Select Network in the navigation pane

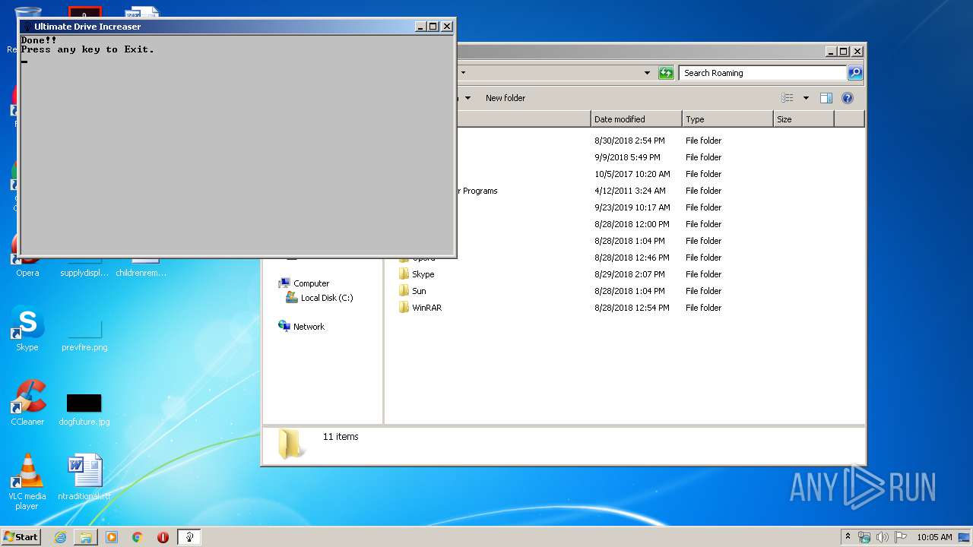point(309,327)
